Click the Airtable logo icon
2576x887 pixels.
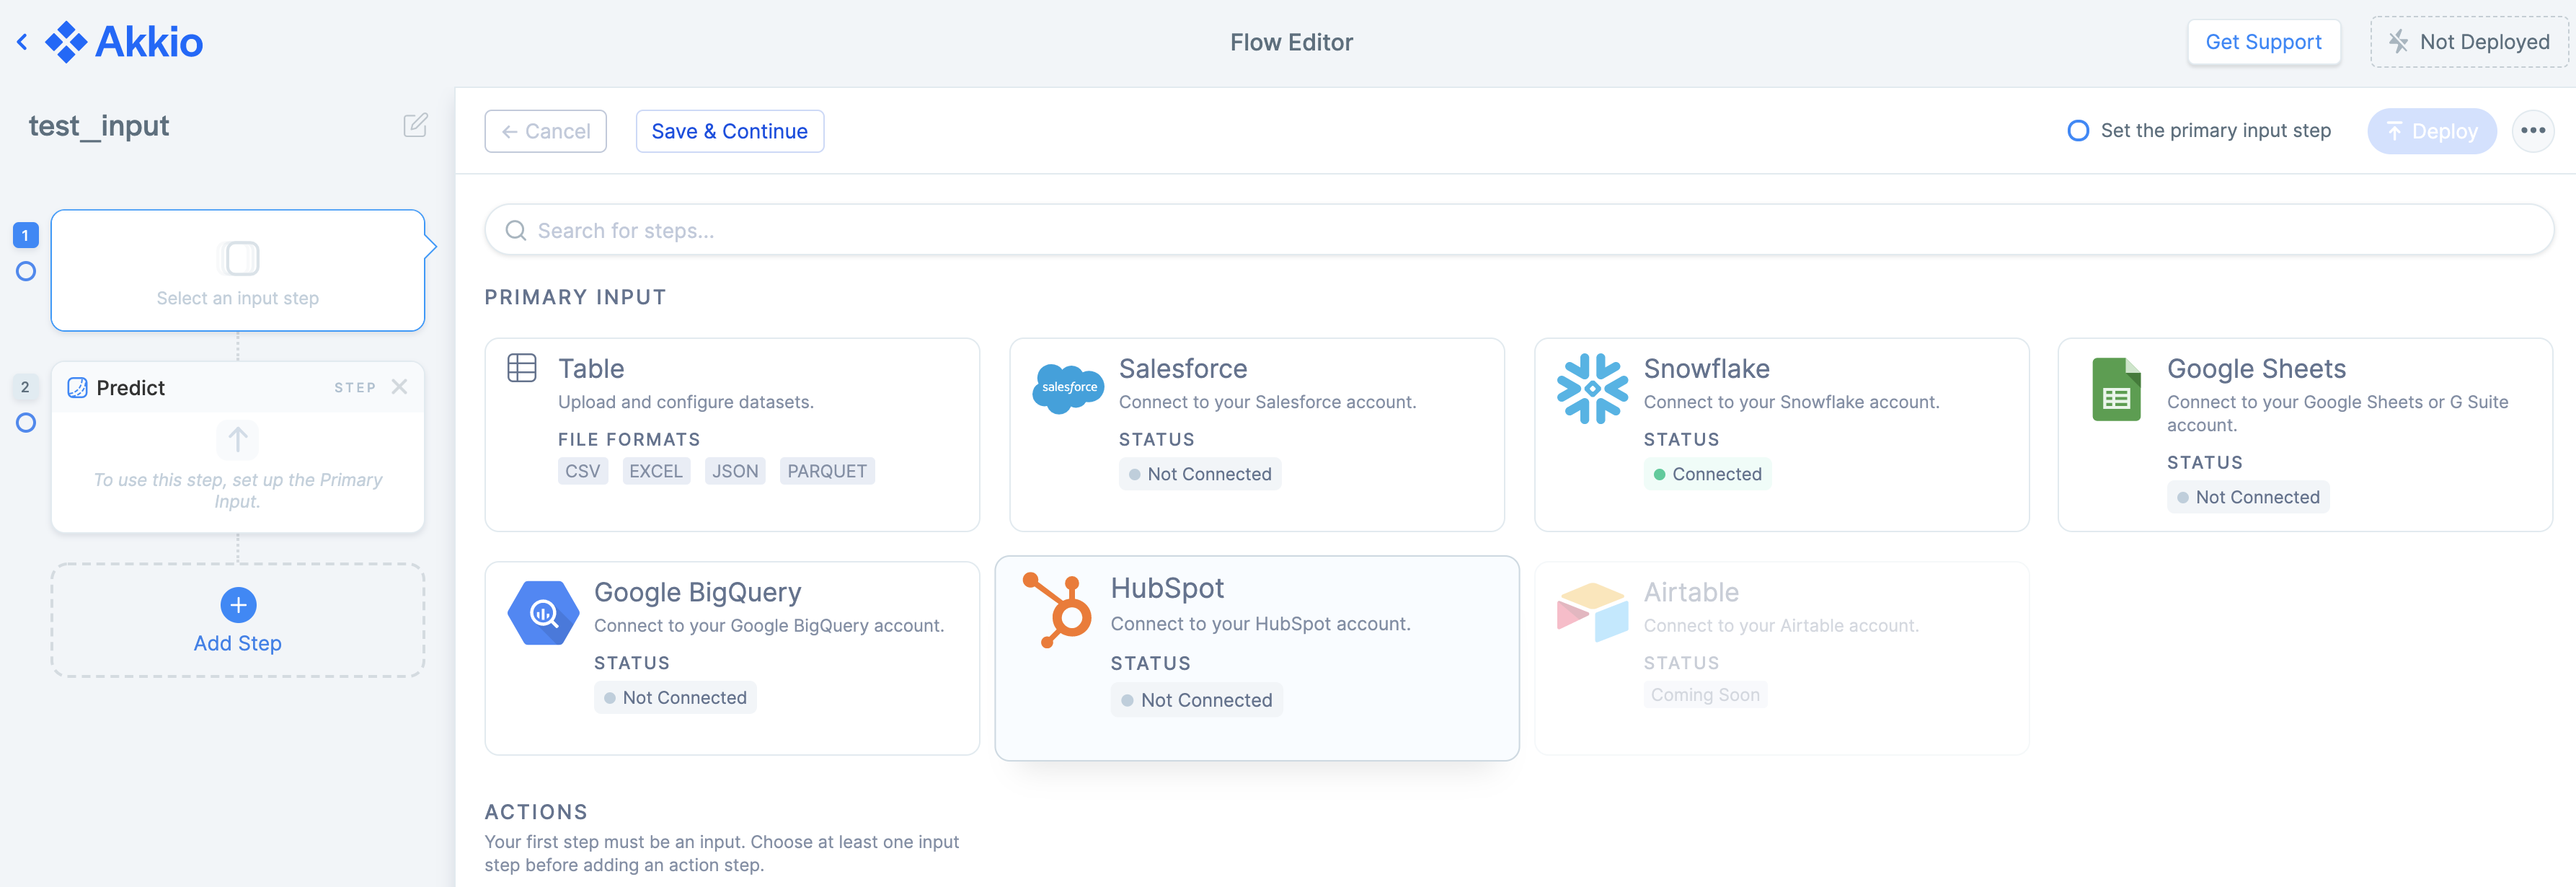point(1592,612)
